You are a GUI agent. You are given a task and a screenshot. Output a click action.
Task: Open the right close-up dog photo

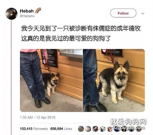pos(114,81)
